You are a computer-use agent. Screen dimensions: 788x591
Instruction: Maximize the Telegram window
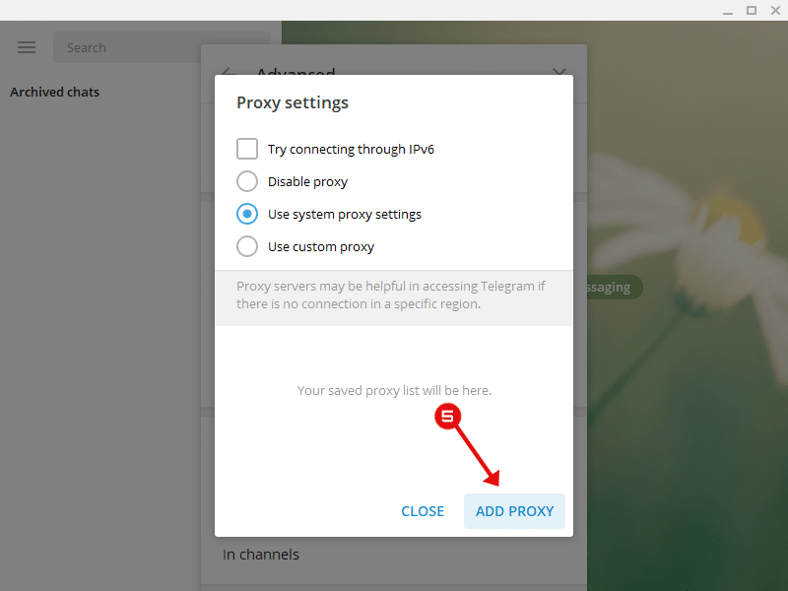tap(752, 11)
